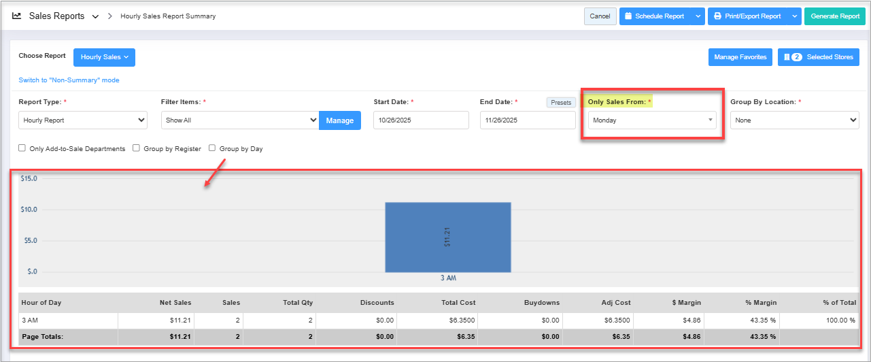Click the store icon on Selected Stores
Screen dimensions: 871x362
coord(787,57)
